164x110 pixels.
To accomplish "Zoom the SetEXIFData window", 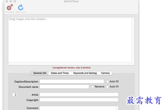I will coord(15,1).
